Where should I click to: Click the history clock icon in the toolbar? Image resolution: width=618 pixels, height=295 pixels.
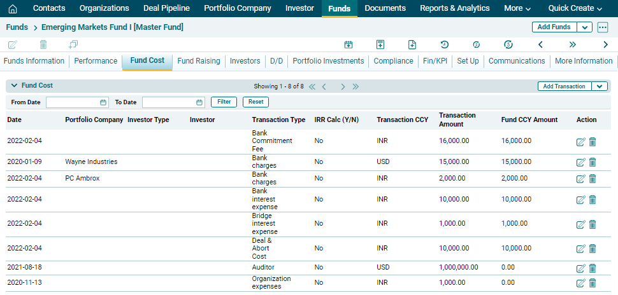click(445, 45)
